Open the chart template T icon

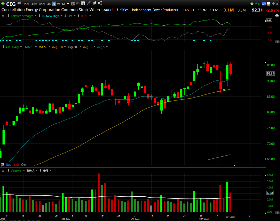73,4
